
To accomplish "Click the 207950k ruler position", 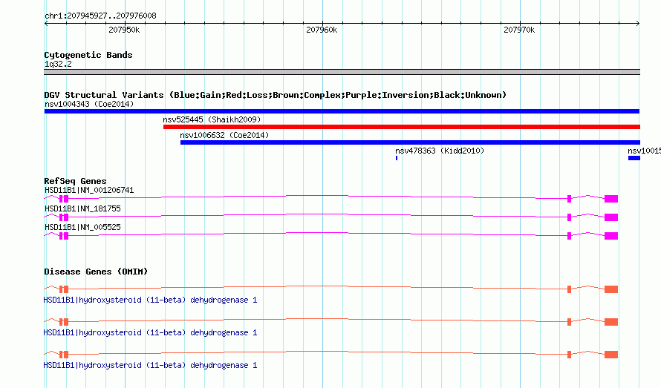I will (124, 30).
